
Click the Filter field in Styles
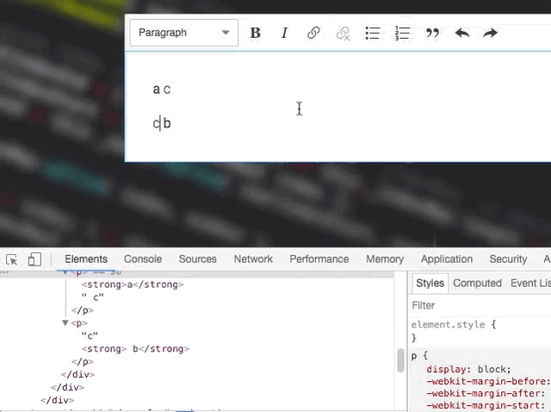pyautogui.click(x=480, y=305)
